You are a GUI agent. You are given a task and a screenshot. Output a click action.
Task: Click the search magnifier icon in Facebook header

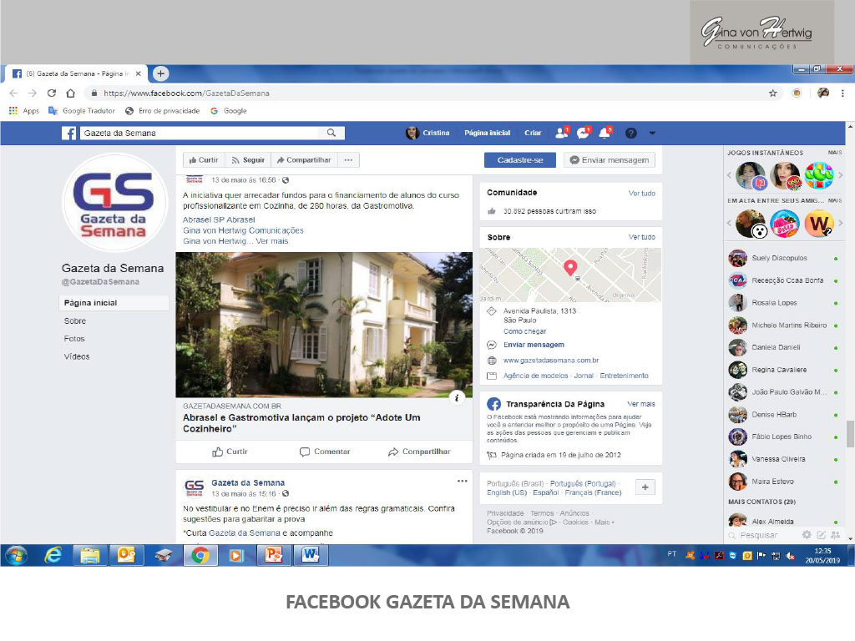coord(331,133)
